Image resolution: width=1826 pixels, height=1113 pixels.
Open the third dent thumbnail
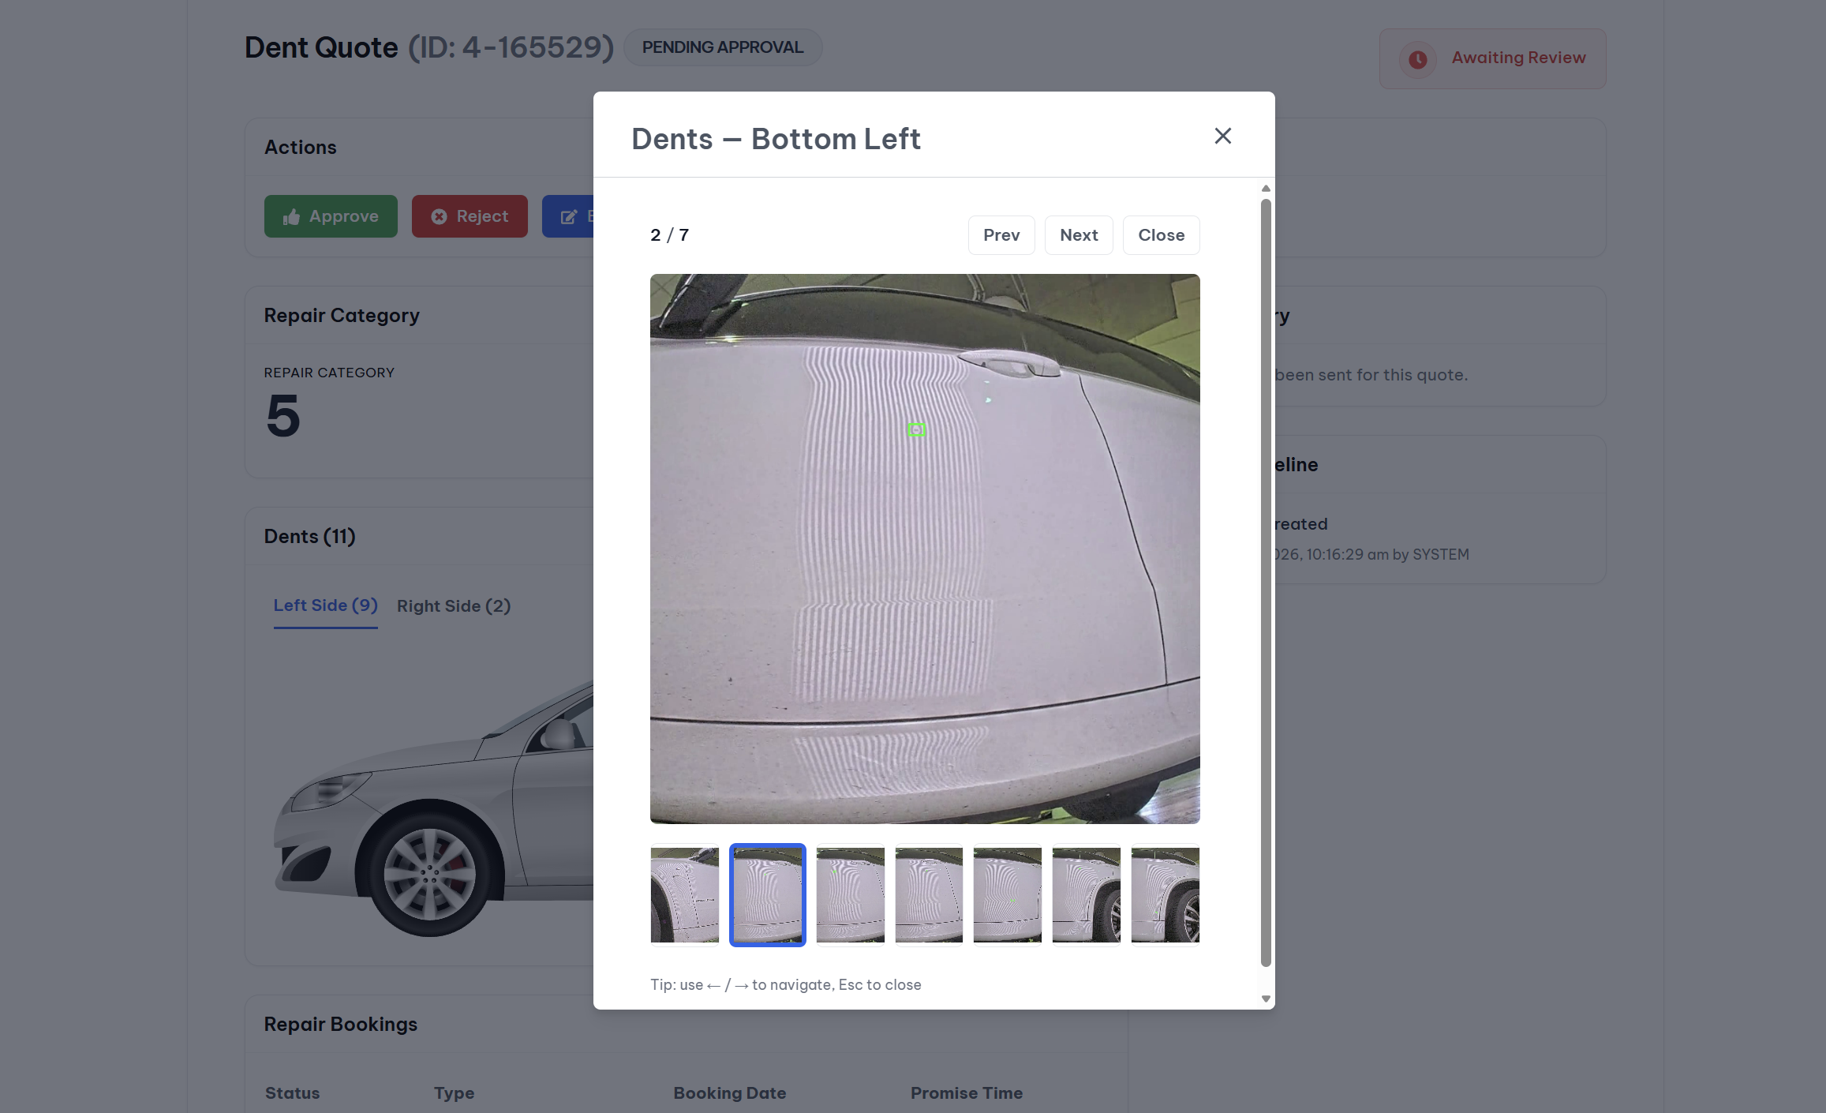click(x=851, y=894)
